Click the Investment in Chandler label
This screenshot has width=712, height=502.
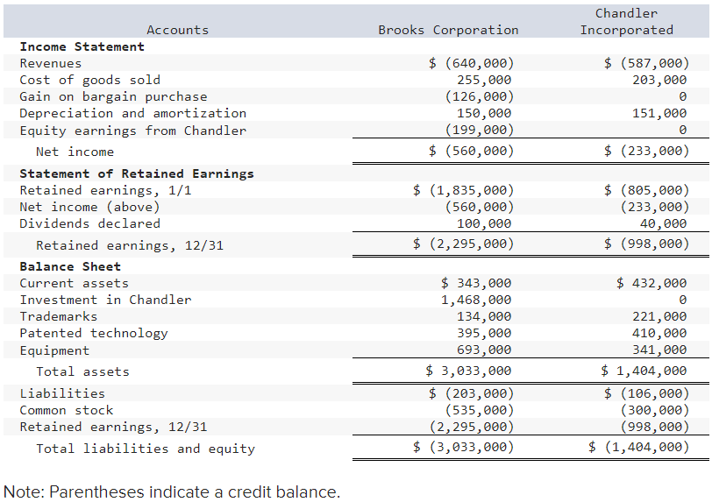106,300
